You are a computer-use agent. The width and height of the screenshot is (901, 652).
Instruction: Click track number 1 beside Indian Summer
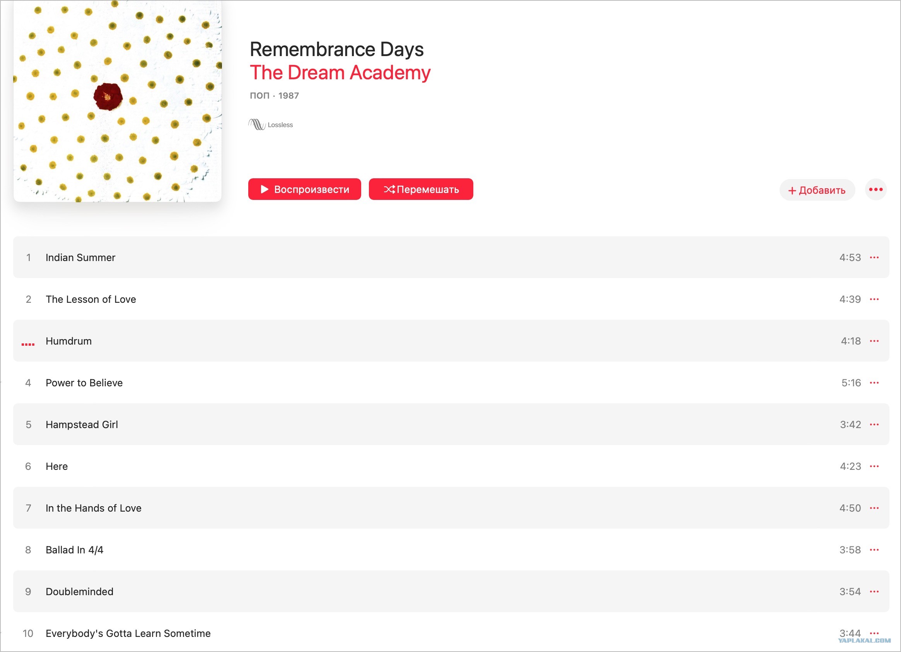[28, 258]
